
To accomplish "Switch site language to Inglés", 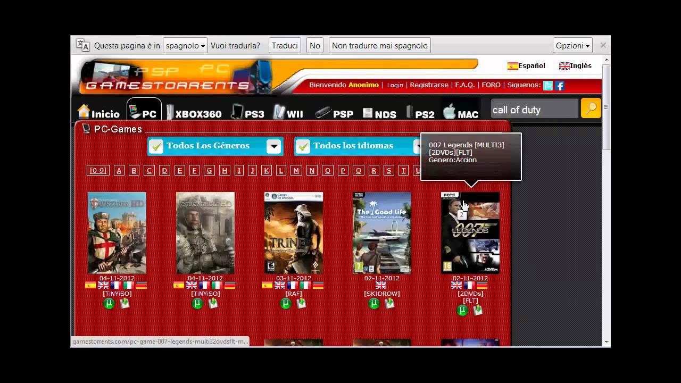I will click(x=575, y=66).
